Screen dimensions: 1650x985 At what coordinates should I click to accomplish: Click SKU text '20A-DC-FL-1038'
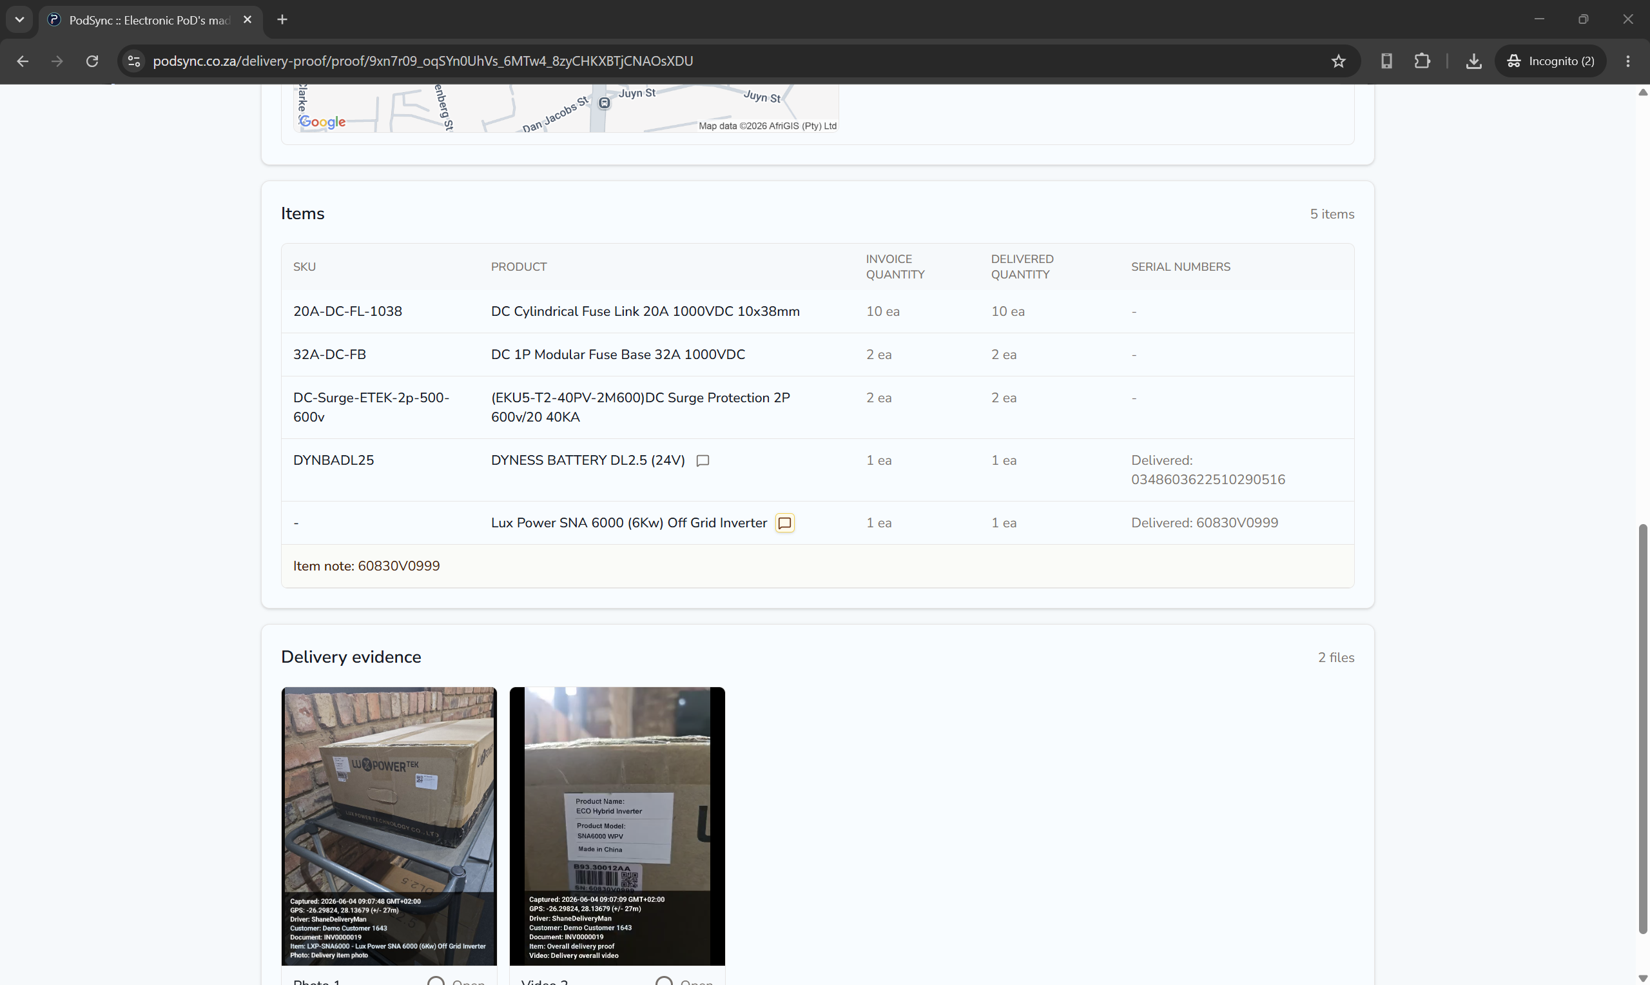pyautogui.click(x=347, y=311)
